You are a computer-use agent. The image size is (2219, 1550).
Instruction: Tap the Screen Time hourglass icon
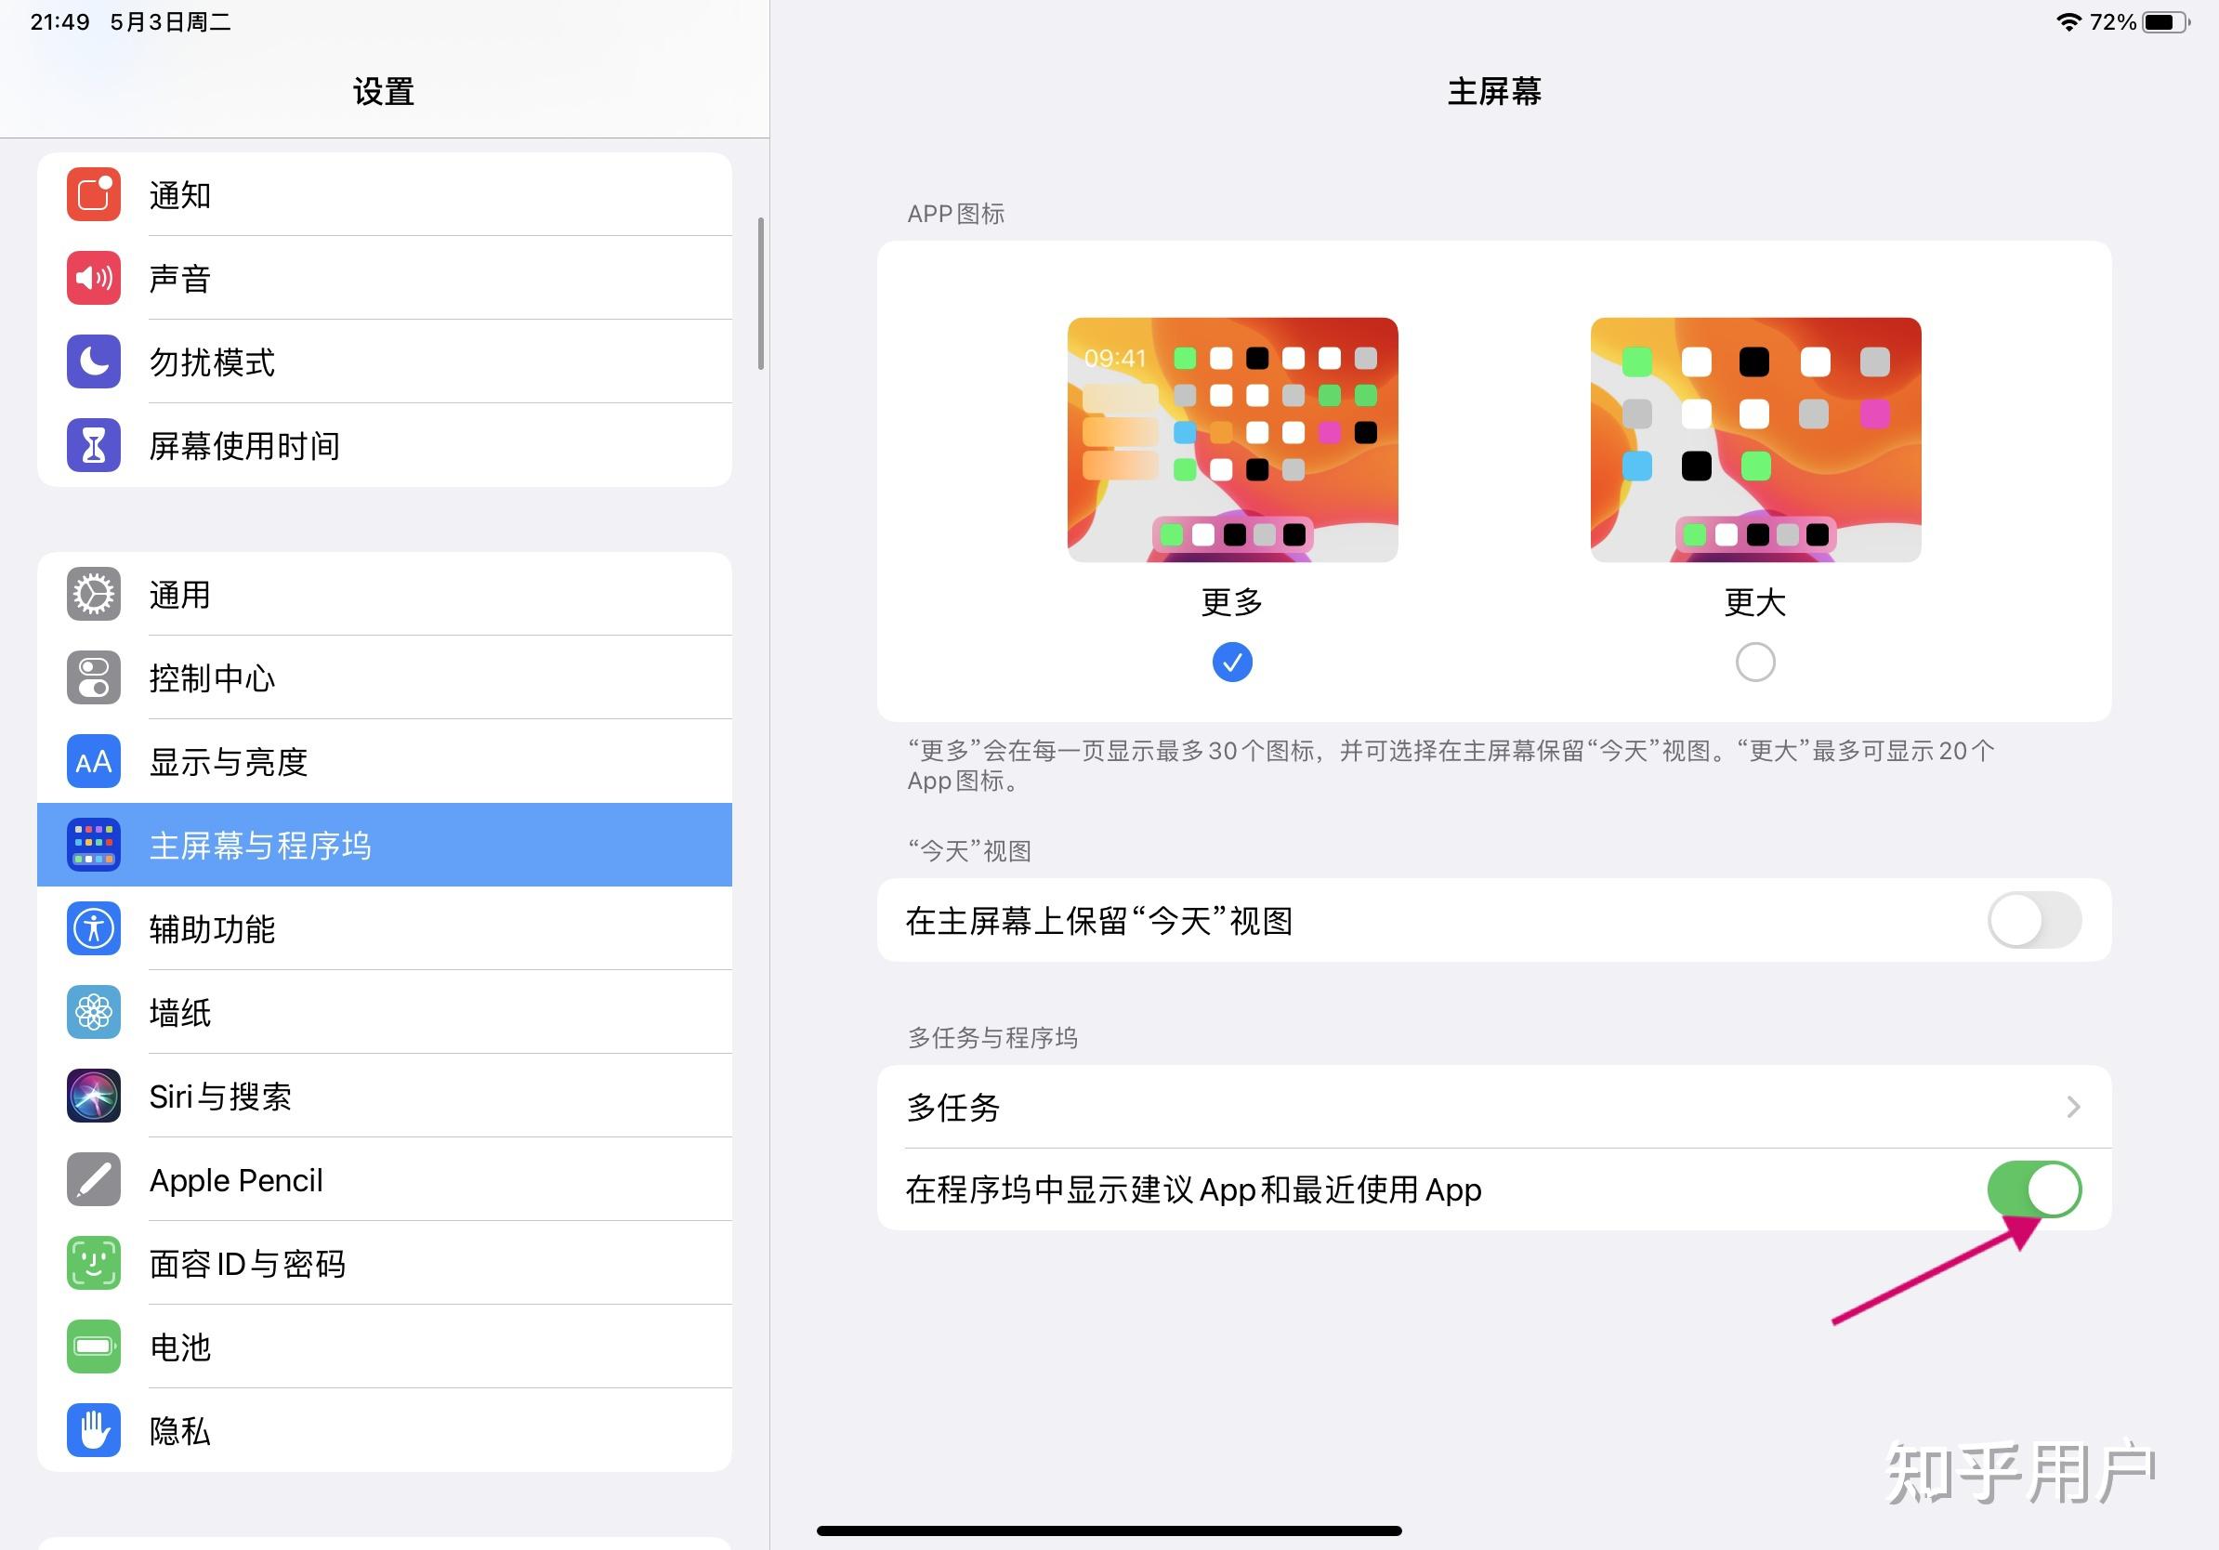tap(94, 445)
